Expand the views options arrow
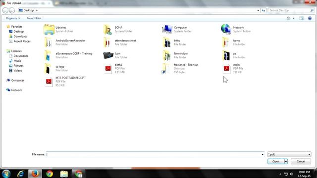Viewport: 317px width, 178px height. click(x=294, y=18)
